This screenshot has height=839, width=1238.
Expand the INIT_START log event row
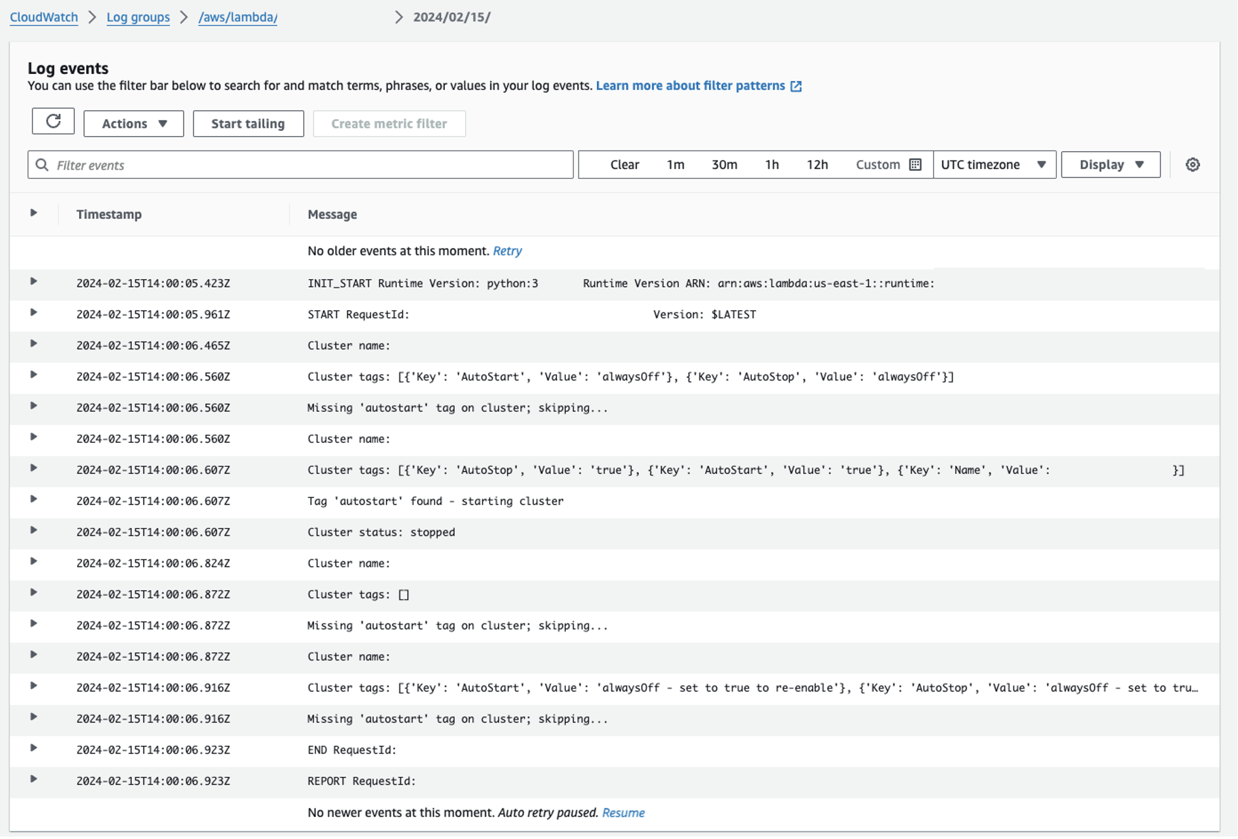click(34, 282)
